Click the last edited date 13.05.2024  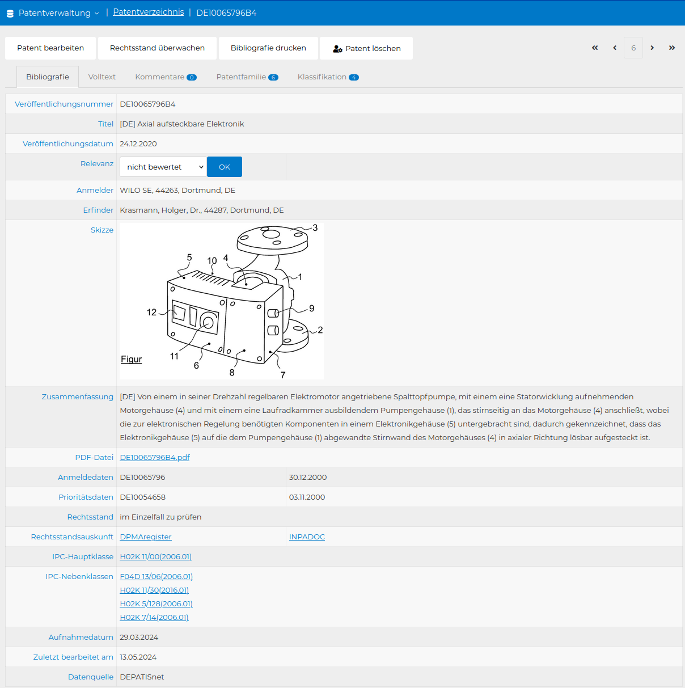pyautogui.click(x=138, y=657)
